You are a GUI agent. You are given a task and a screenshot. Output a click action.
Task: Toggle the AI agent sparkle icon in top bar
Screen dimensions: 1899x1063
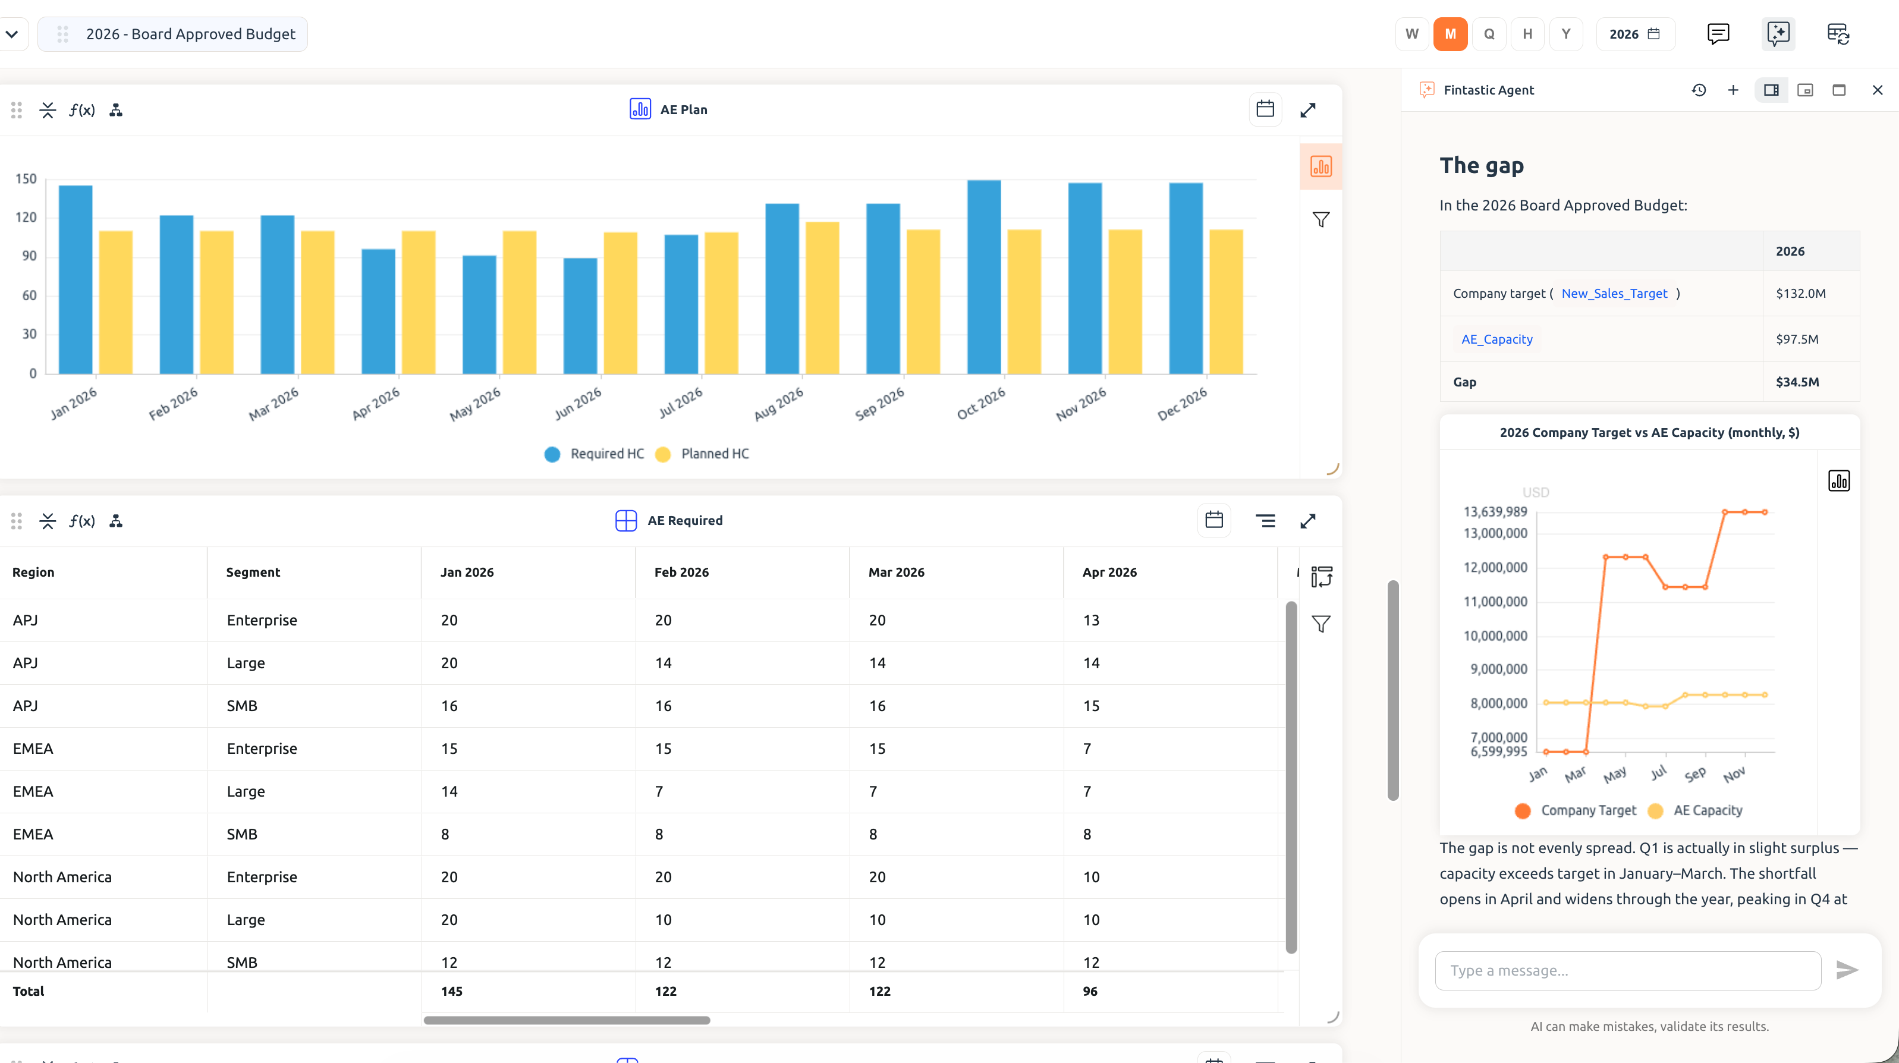click(1777, 34)
